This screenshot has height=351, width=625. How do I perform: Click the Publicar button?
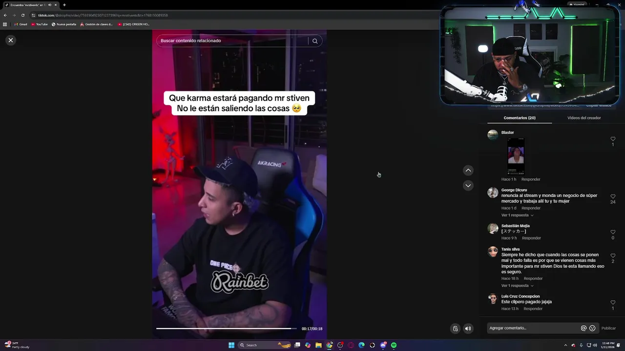tap(608, 328)
